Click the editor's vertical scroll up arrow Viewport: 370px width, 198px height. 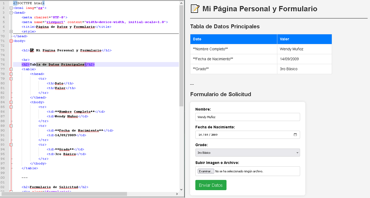pyautogui.click(x=181, y=3)
